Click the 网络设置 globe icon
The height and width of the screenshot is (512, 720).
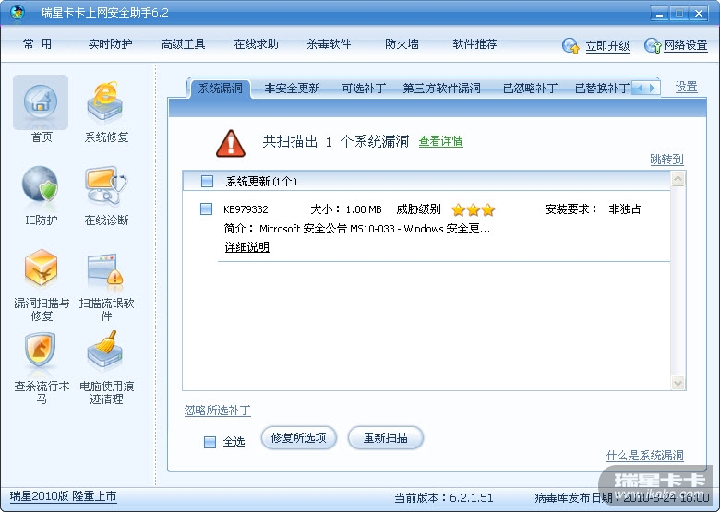click(653, 45)
